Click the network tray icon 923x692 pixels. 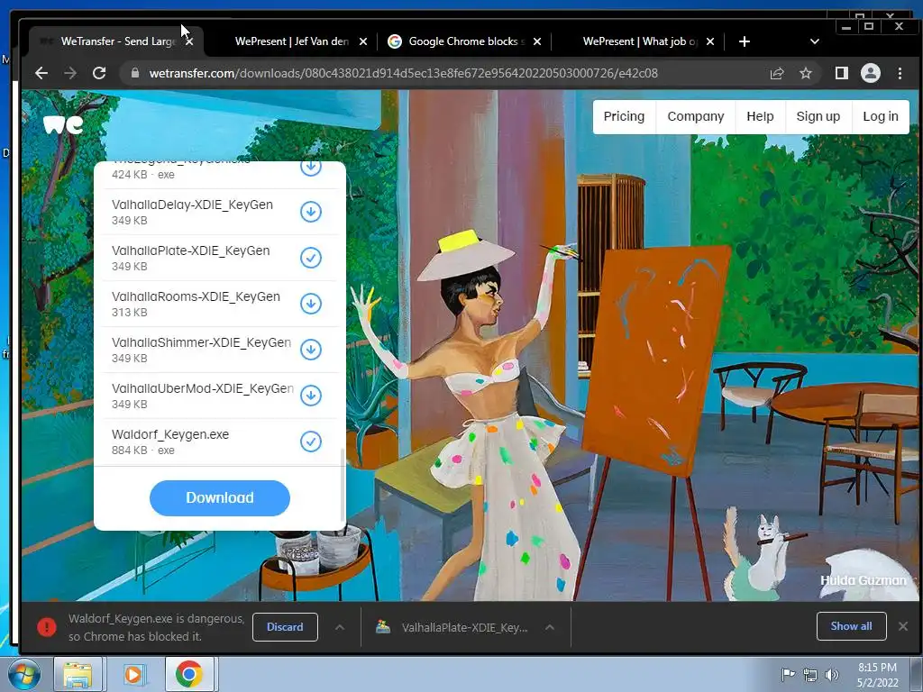[x=810, y=674]
